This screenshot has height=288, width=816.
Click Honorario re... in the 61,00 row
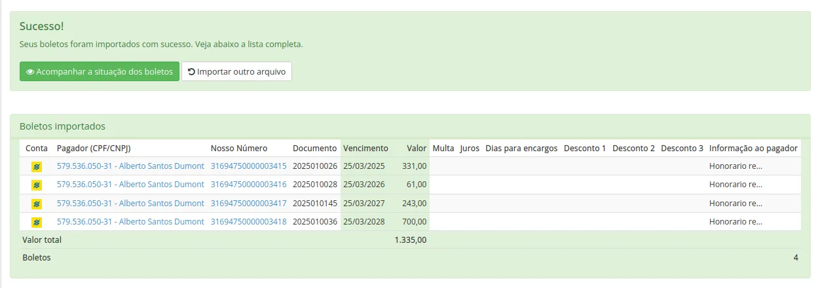pyautogui.click(x=735, y=185)
